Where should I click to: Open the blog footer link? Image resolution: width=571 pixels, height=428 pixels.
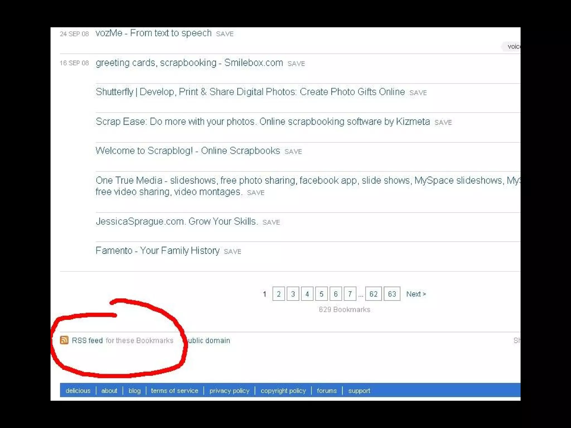[x=134, y=391]
